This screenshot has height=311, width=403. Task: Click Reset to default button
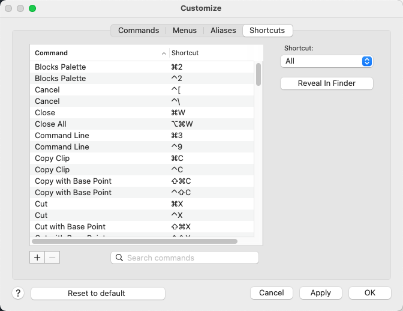(x=98, y=293)
